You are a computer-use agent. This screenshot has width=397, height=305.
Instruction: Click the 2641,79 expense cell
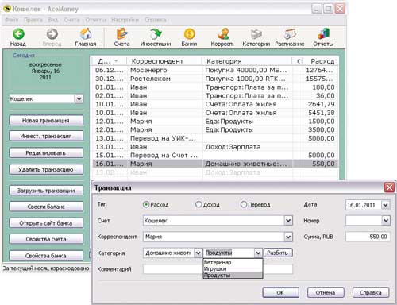click(x=320, y=104)
